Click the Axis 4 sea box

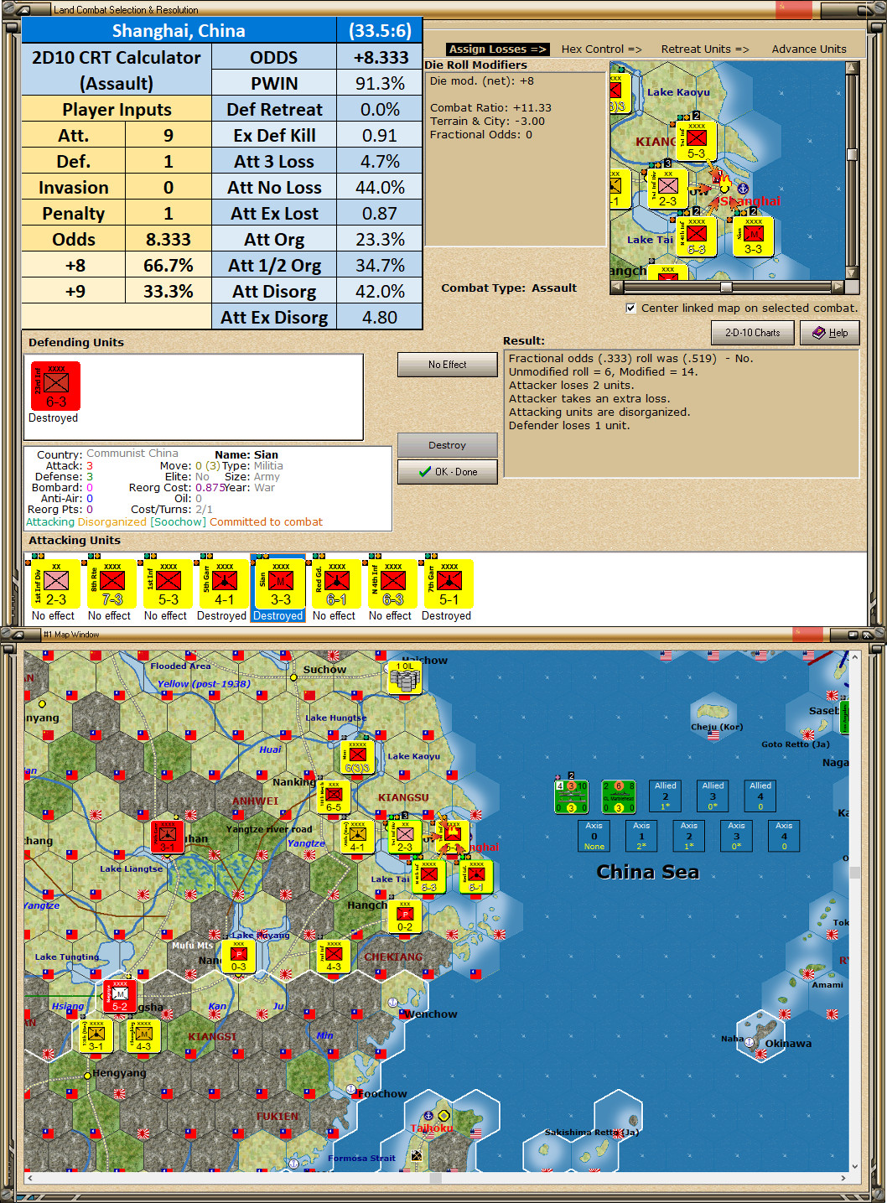tap(784, 836)
